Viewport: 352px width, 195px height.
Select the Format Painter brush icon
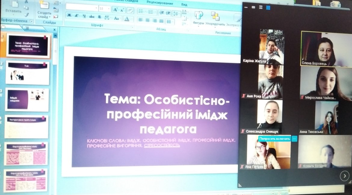point(26,15)
